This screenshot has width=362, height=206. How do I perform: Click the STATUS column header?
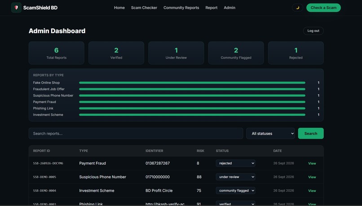click(x=222, y=151)
